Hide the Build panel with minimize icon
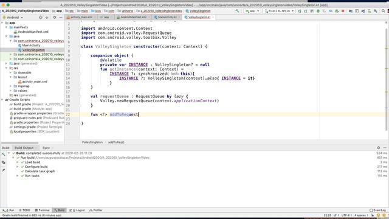Screen dimensions: 389x219 [385, 148]
